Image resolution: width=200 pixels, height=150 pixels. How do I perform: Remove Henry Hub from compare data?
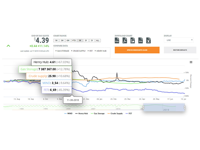pyautogui.click(x=95, y=51)
